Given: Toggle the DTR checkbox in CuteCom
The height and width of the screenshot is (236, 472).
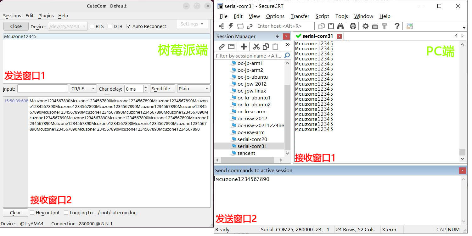Looking at the screenshot, I should [x=110, y=26].
